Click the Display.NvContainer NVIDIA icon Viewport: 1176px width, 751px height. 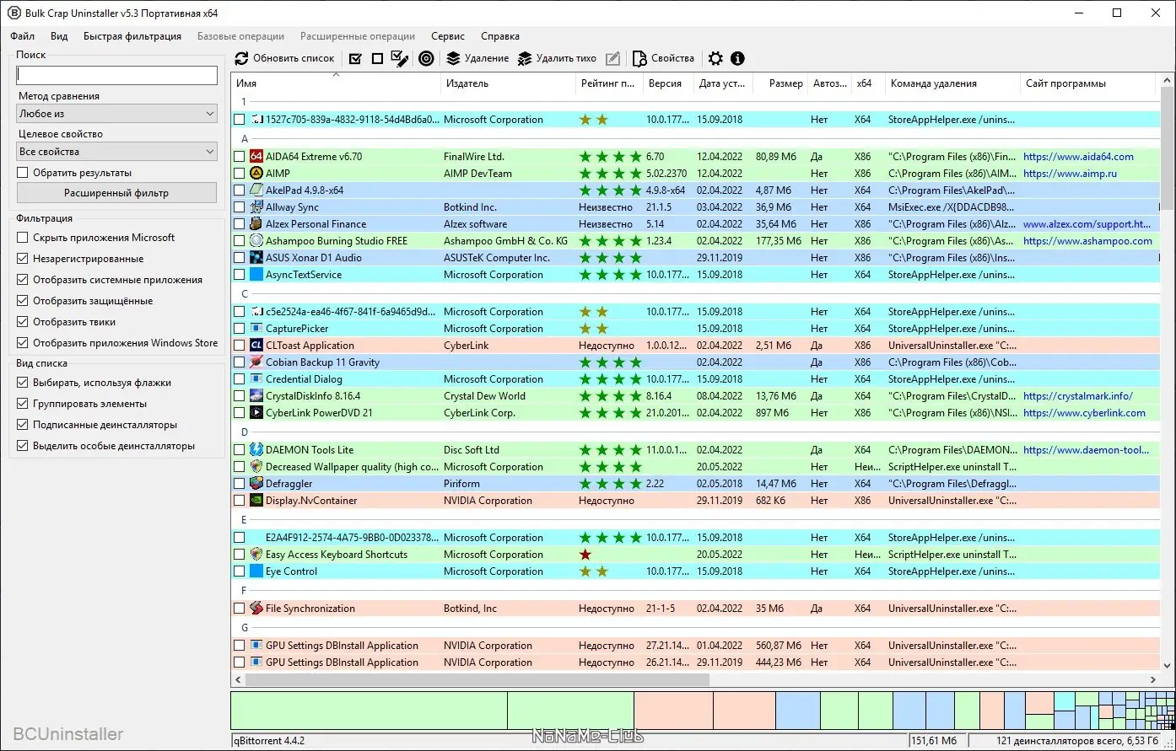(256, 501)
